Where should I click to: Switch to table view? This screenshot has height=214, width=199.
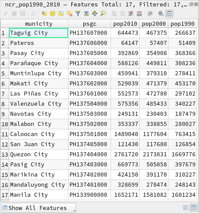(x=194, y=208)
